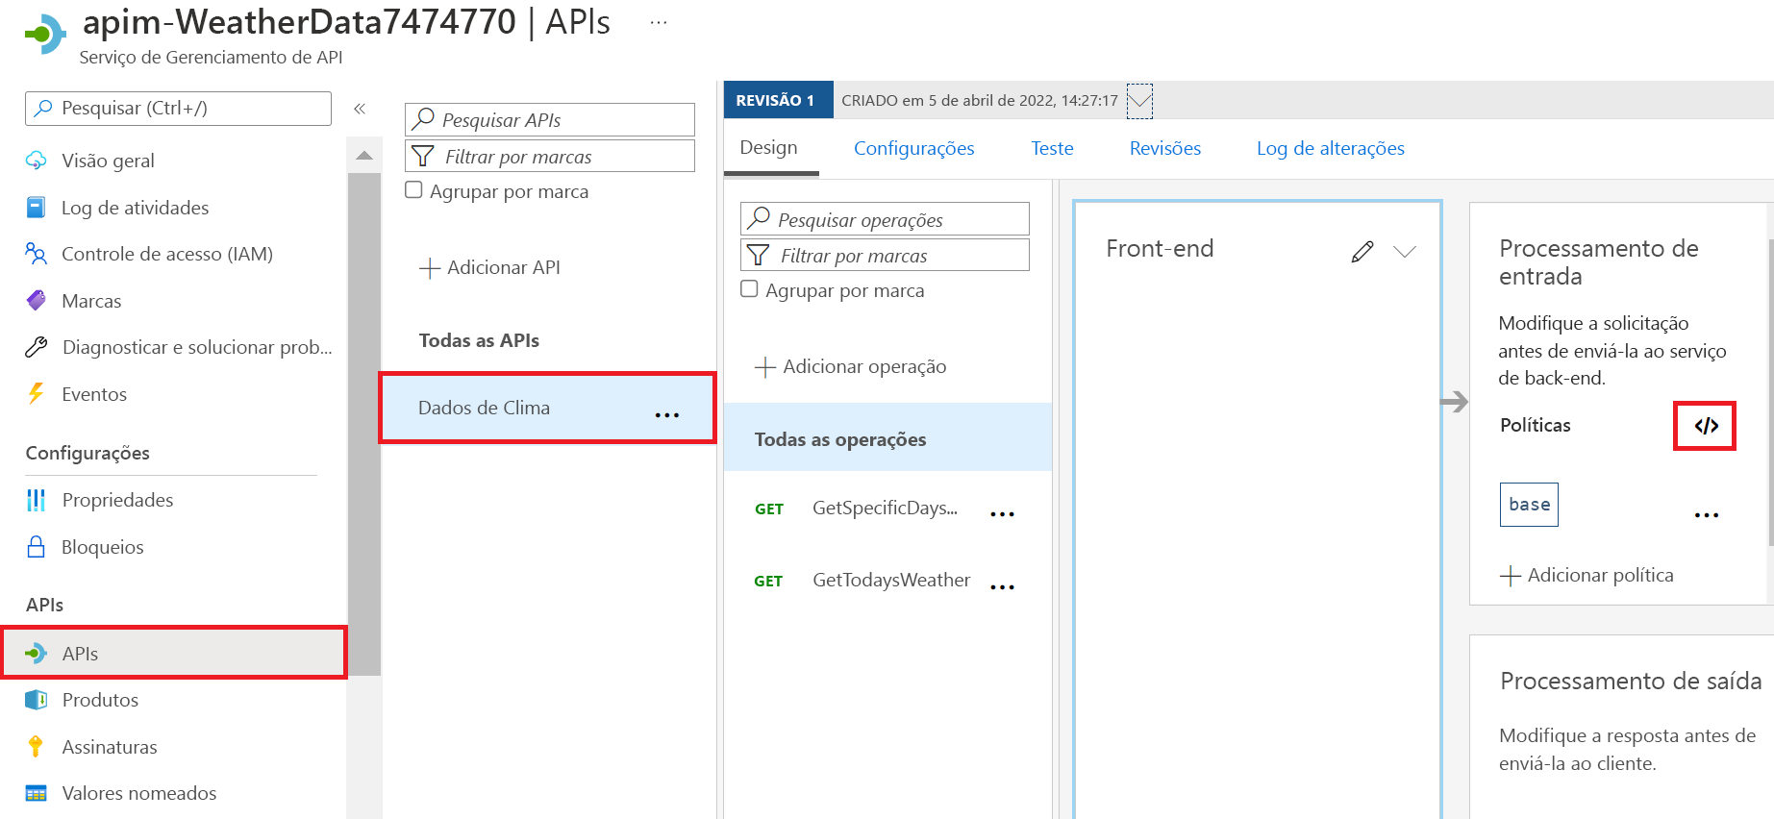1774x819 pixels.
Task: Click the APIs filter funnel icon
Action: (422, 156)
